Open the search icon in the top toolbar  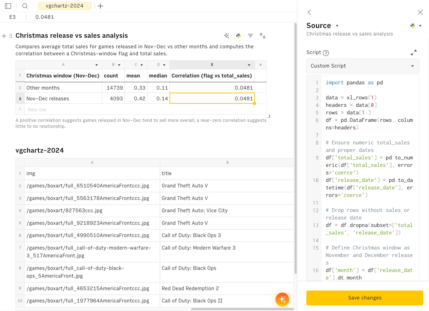point(25,6)
